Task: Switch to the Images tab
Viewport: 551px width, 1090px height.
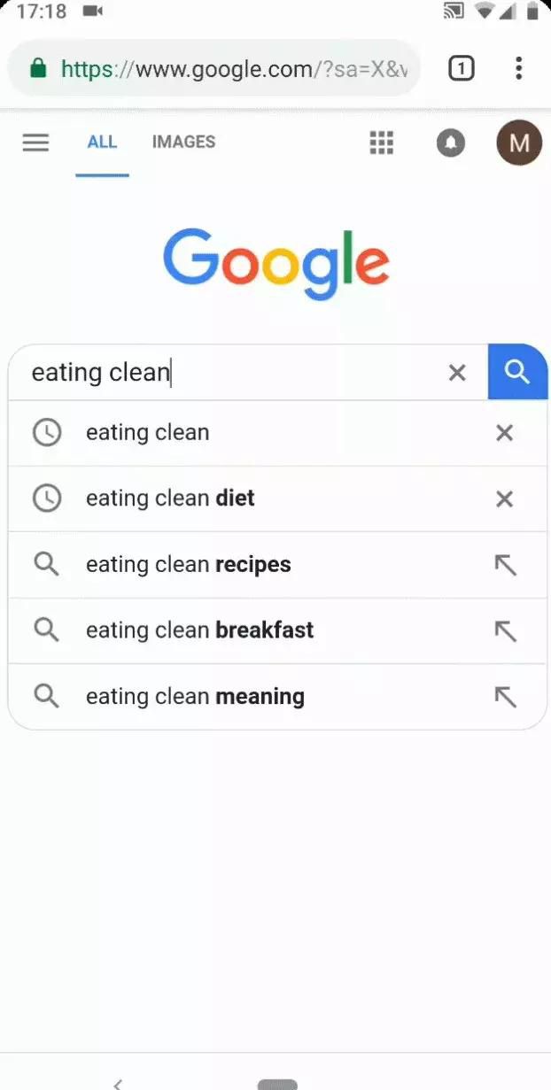Action: click(183, 142)
